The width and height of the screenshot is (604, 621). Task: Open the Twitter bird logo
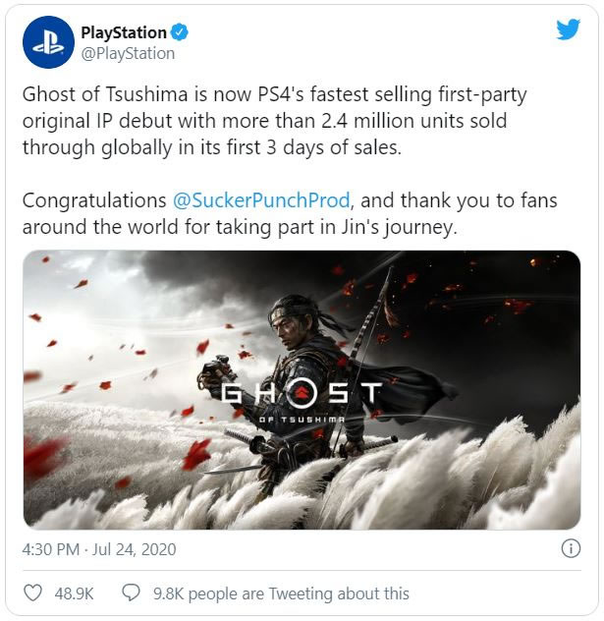568,29
